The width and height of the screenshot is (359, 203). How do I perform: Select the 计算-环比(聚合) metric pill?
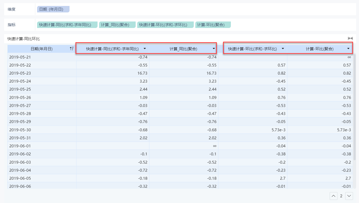tap(213, 25)
